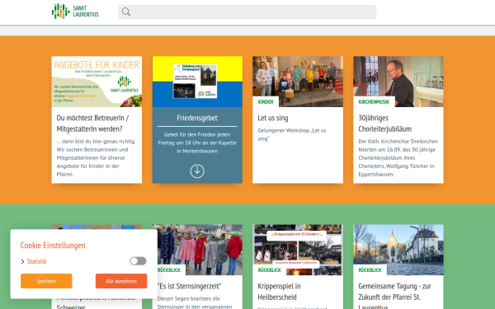Click the RÜCKBLICK tag on Sternsinger card

169,270
